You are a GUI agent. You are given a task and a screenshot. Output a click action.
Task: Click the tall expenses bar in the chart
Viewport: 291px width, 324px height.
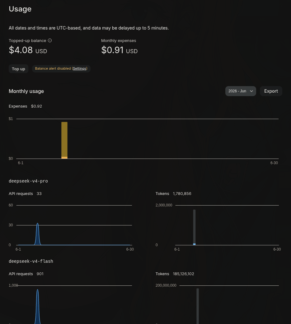[x=64, y=140]
